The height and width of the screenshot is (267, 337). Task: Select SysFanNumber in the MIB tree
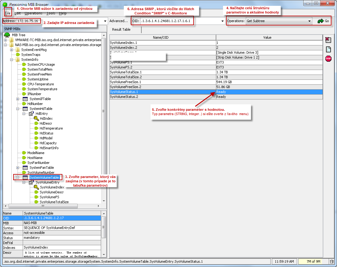tap(38, 163)
